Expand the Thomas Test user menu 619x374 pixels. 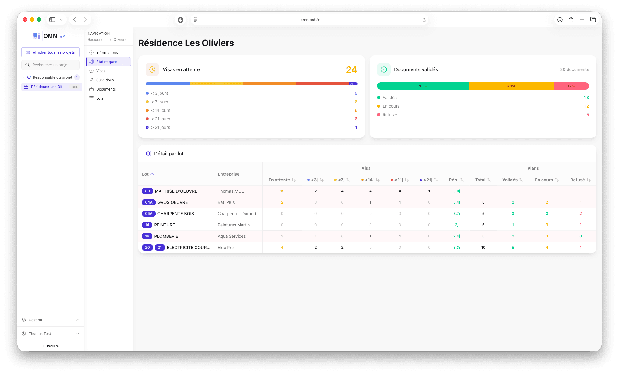[x=51, y=333]
